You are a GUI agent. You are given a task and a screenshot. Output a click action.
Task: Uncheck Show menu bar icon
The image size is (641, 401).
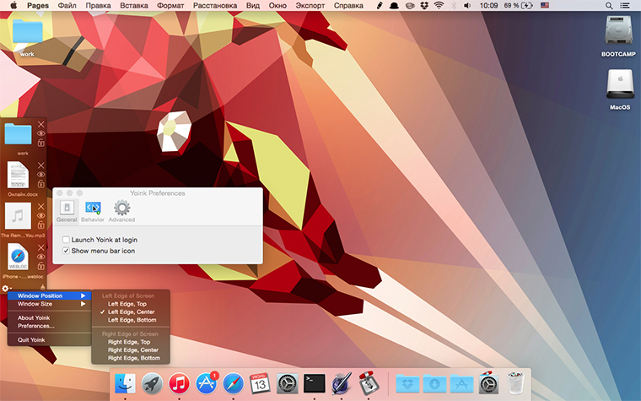[x=67, y=251]
